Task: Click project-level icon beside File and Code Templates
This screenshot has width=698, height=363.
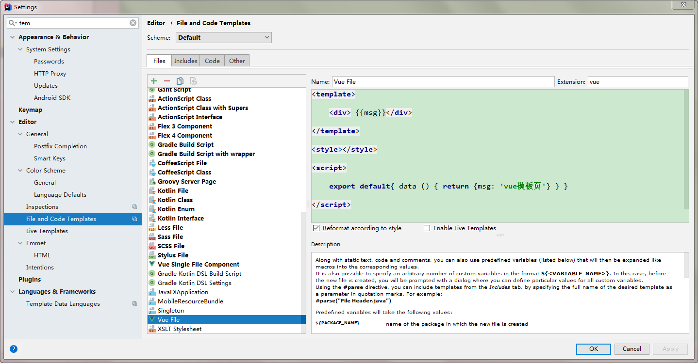Action: (134, 219)
